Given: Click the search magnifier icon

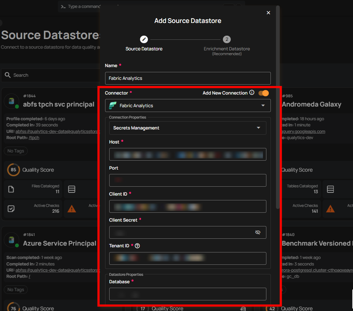Looking at the screenshot, I should tap(8, 75).
